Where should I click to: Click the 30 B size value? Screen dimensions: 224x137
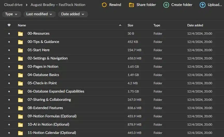coord(131,34)
